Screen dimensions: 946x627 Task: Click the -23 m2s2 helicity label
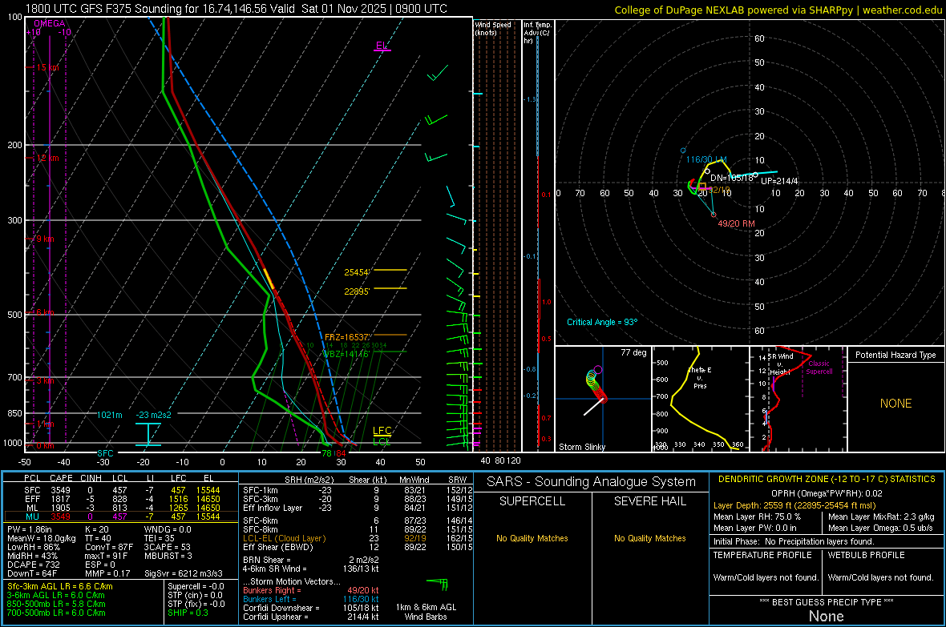[153, 415]
